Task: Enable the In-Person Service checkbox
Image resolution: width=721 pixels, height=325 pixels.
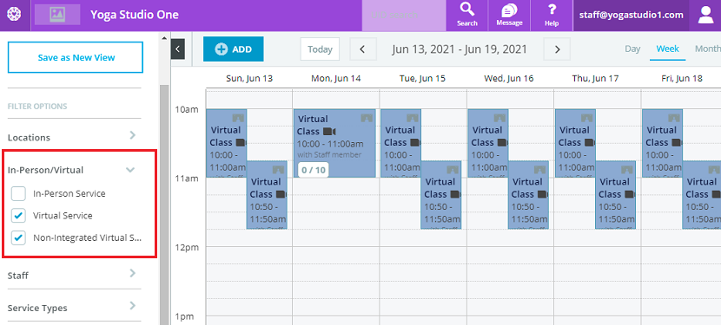Action: coord(18,194)
